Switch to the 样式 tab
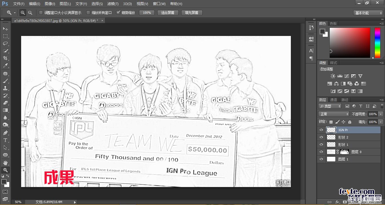This screenshot has height=205, width=385. 333,63
